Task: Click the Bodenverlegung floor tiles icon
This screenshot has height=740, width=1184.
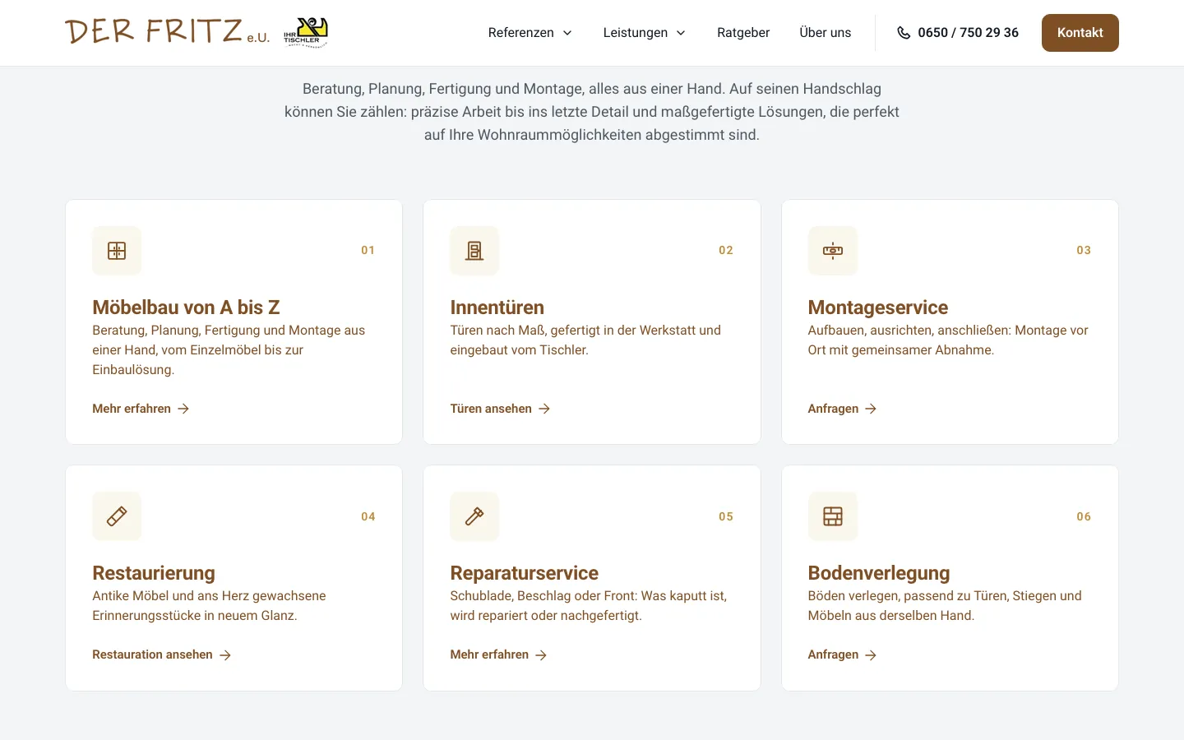Action: pos(833,516)
